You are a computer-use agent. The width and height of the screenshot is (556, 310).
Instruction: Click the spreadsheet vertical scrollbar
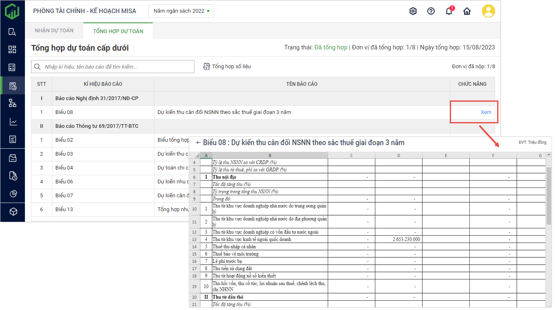[549, 196]
